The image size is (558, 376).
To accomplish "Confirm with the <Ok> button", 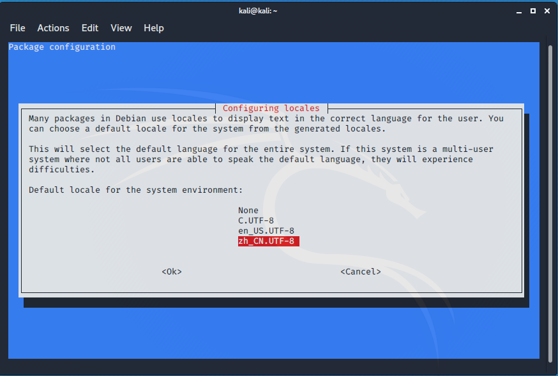I will (x=172, y=272).
